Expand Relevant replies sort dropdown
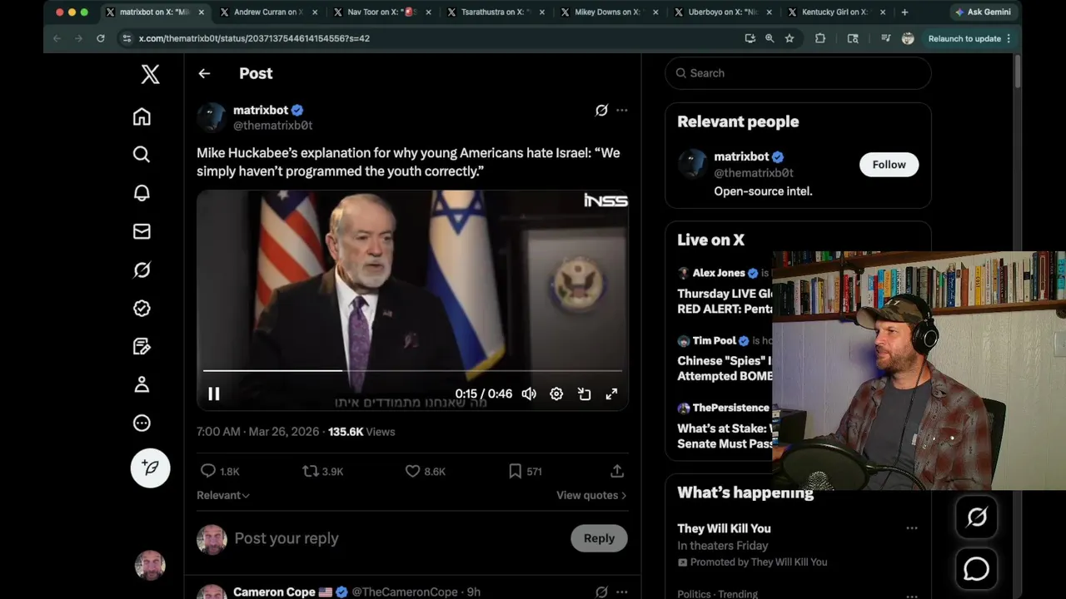 [223, 495]
